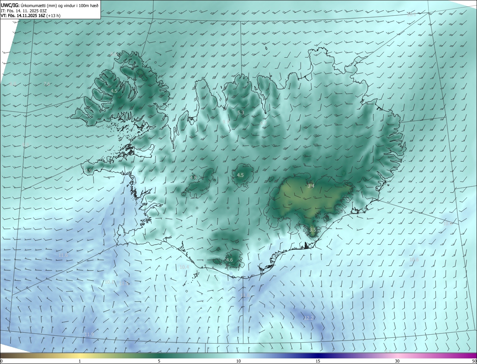Click the 5.3 value in north Iceland
The image size is (477, 364).
click(241, 112)
